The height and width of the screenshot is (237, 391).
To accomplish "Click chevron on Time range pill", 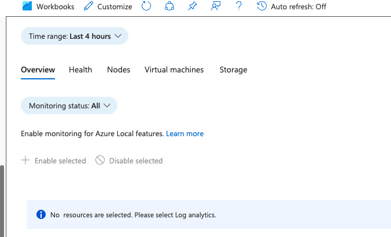I will pyautogui.click(x=118, y=36).
